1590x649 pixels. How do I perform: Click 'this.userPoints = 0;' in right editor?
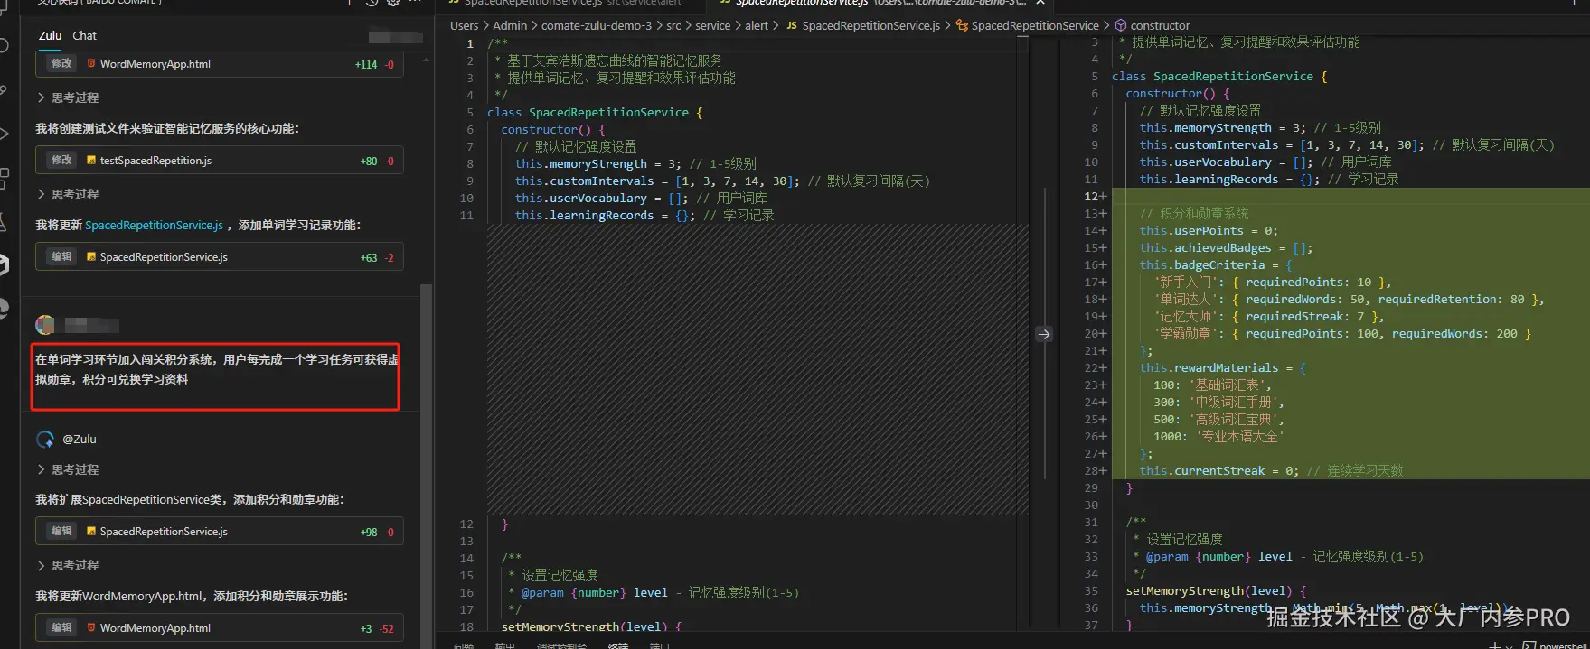click(x=1209, y=231)
